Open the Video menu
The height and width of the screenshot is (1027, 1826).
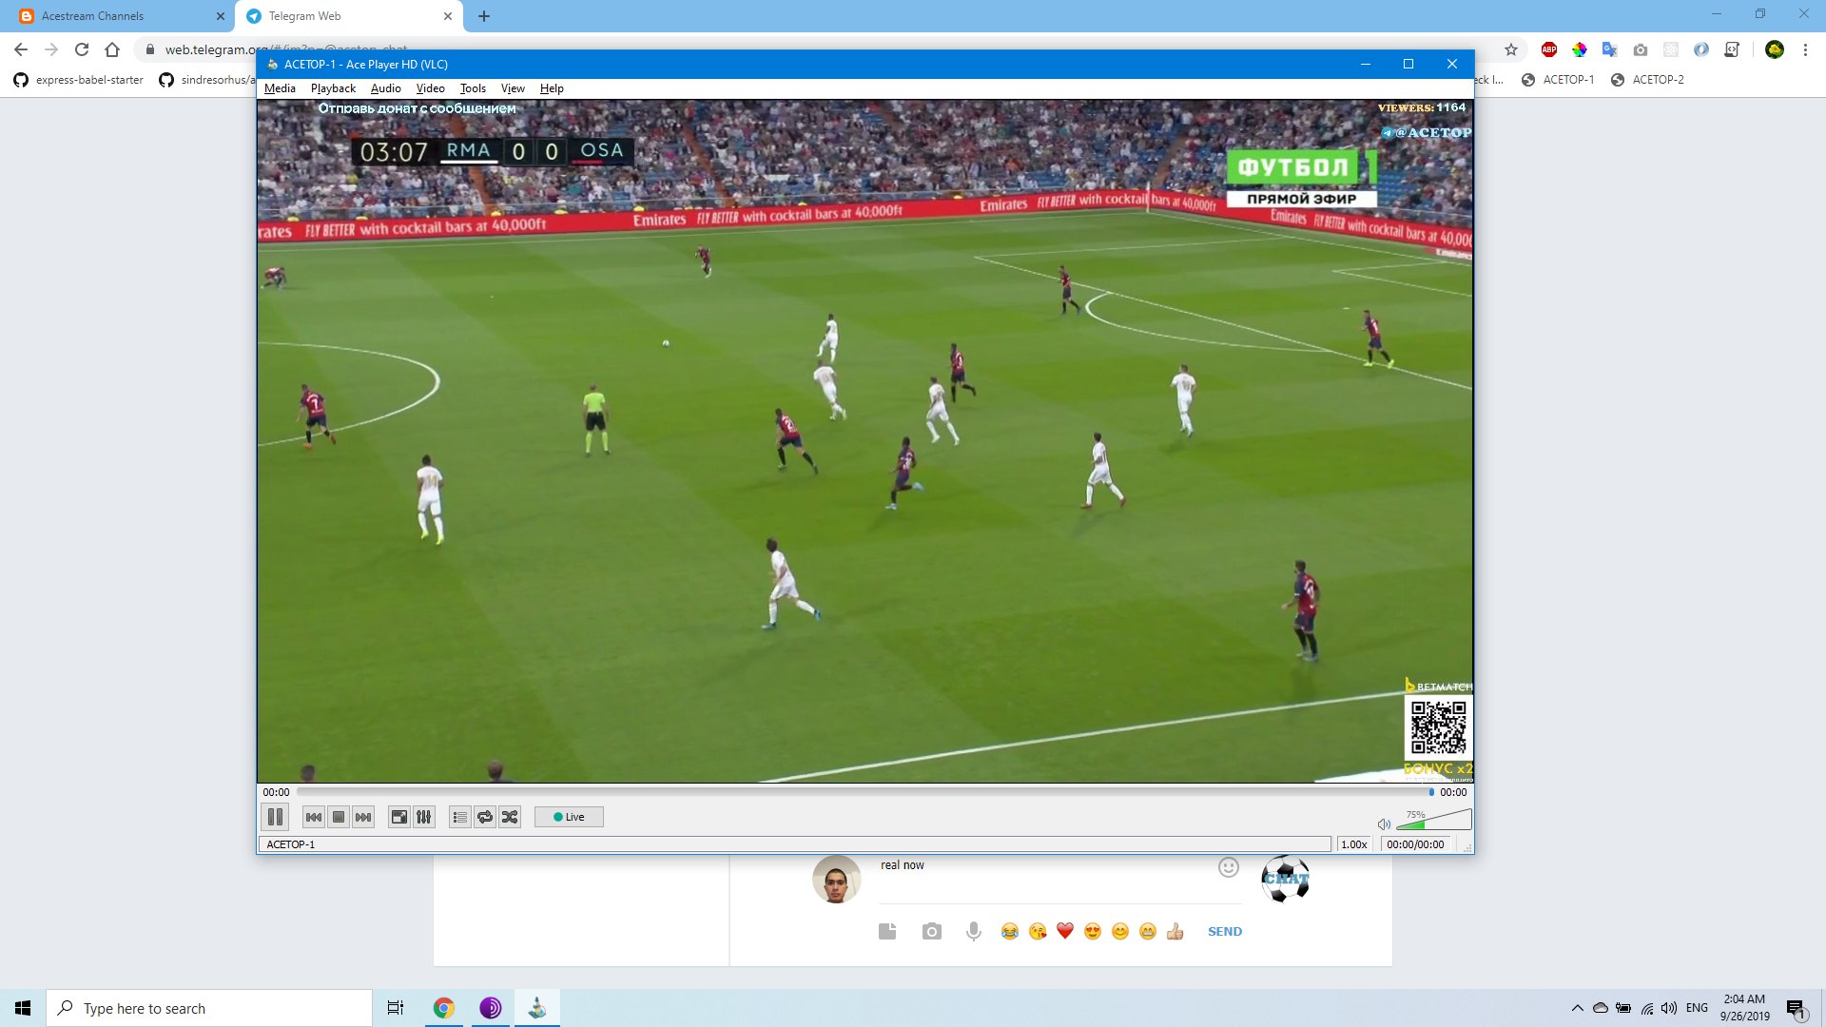point(430,88)
